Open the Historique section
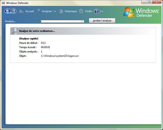 pyautogui.click(x=71, y=11)
